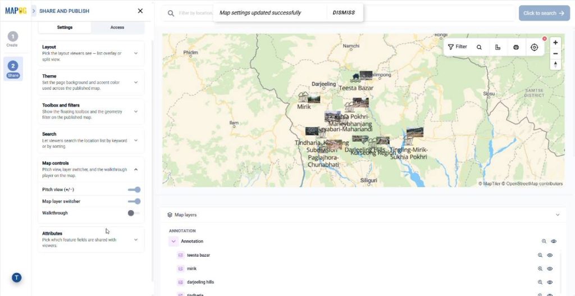This screenshot has height=296, width=575.
Task: Select the mirik layer row
Action: coord(366,269)
